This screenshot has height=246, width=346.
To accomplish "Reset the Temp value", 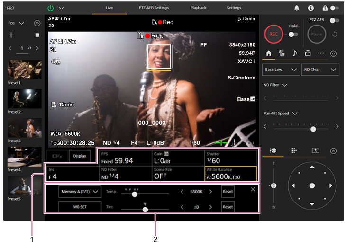I will coord(228,192).
